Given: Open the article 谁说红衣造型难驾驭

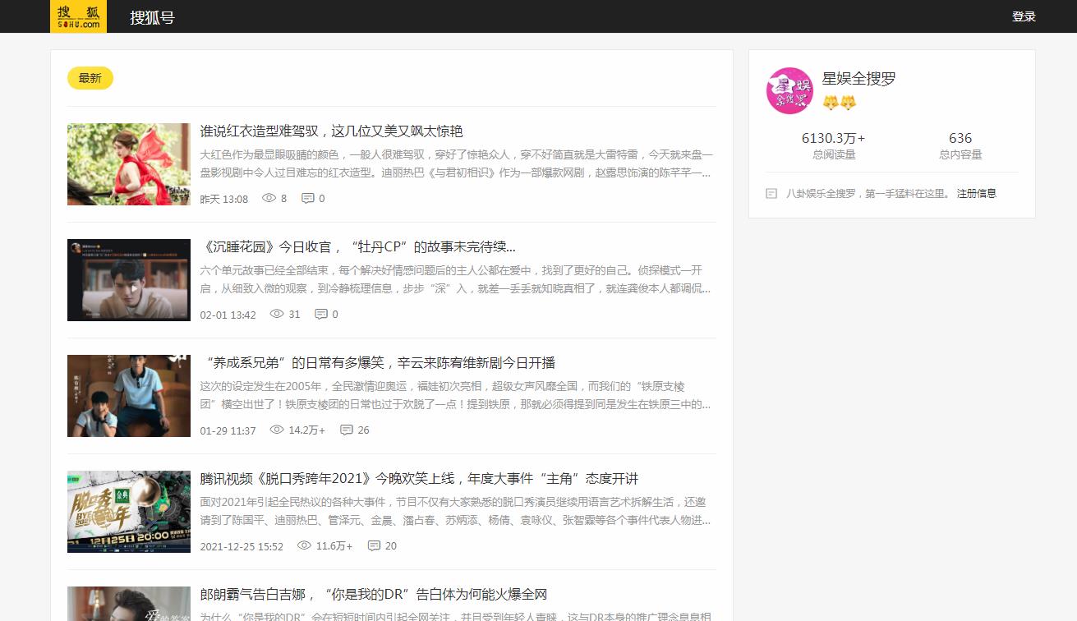Looking at the screenshot, I should (x=332, y=131).
